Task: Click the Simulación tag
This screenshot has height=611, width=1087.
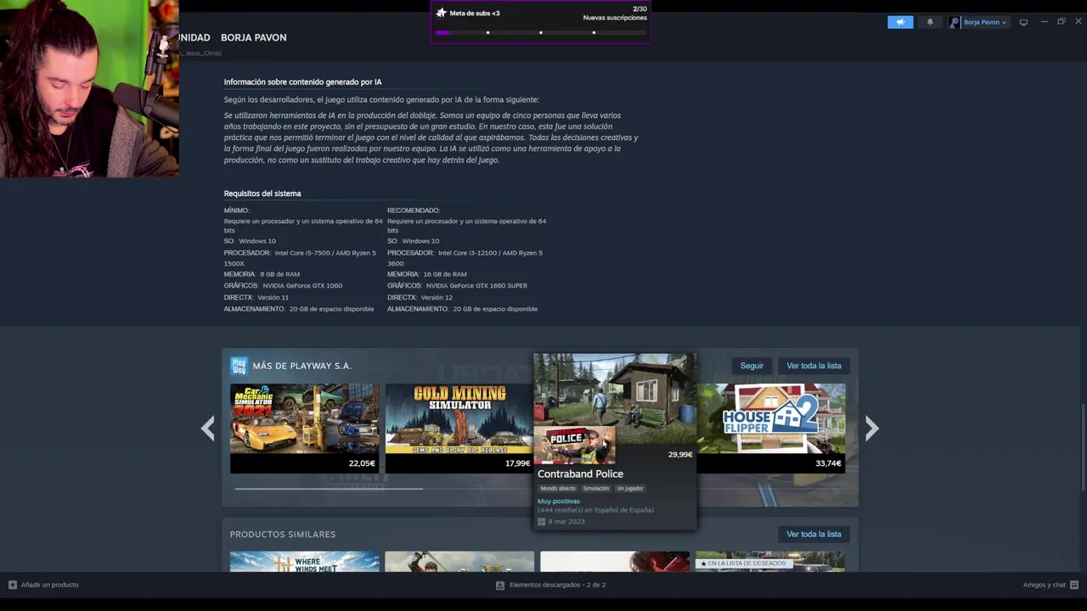Action: (596, 488)
